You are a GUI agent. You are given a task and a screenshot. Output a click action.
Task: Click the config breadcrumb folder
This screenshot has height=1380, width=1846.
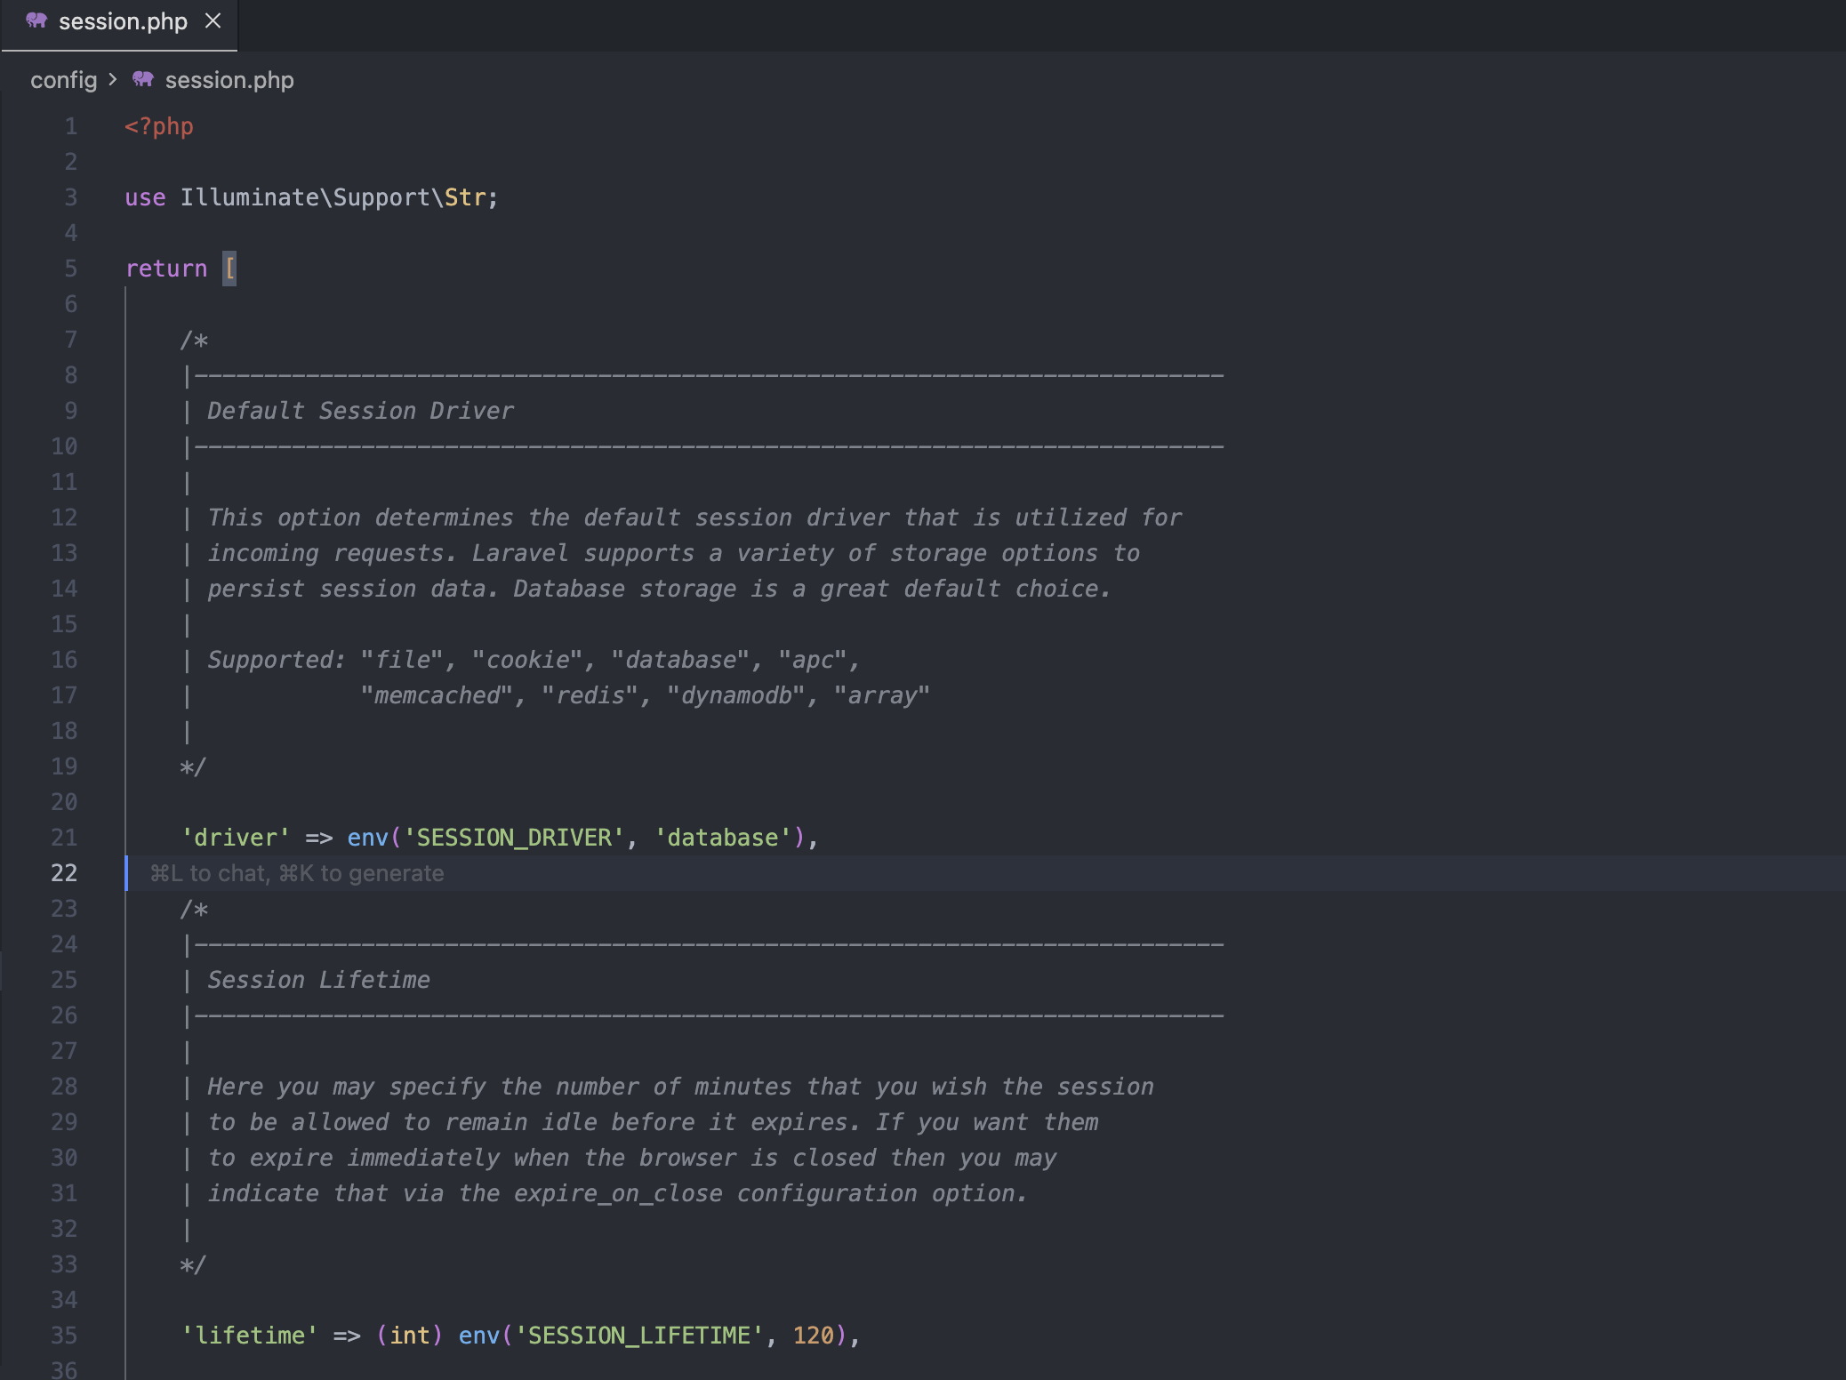pyautogui.click(x=63, y=80)
